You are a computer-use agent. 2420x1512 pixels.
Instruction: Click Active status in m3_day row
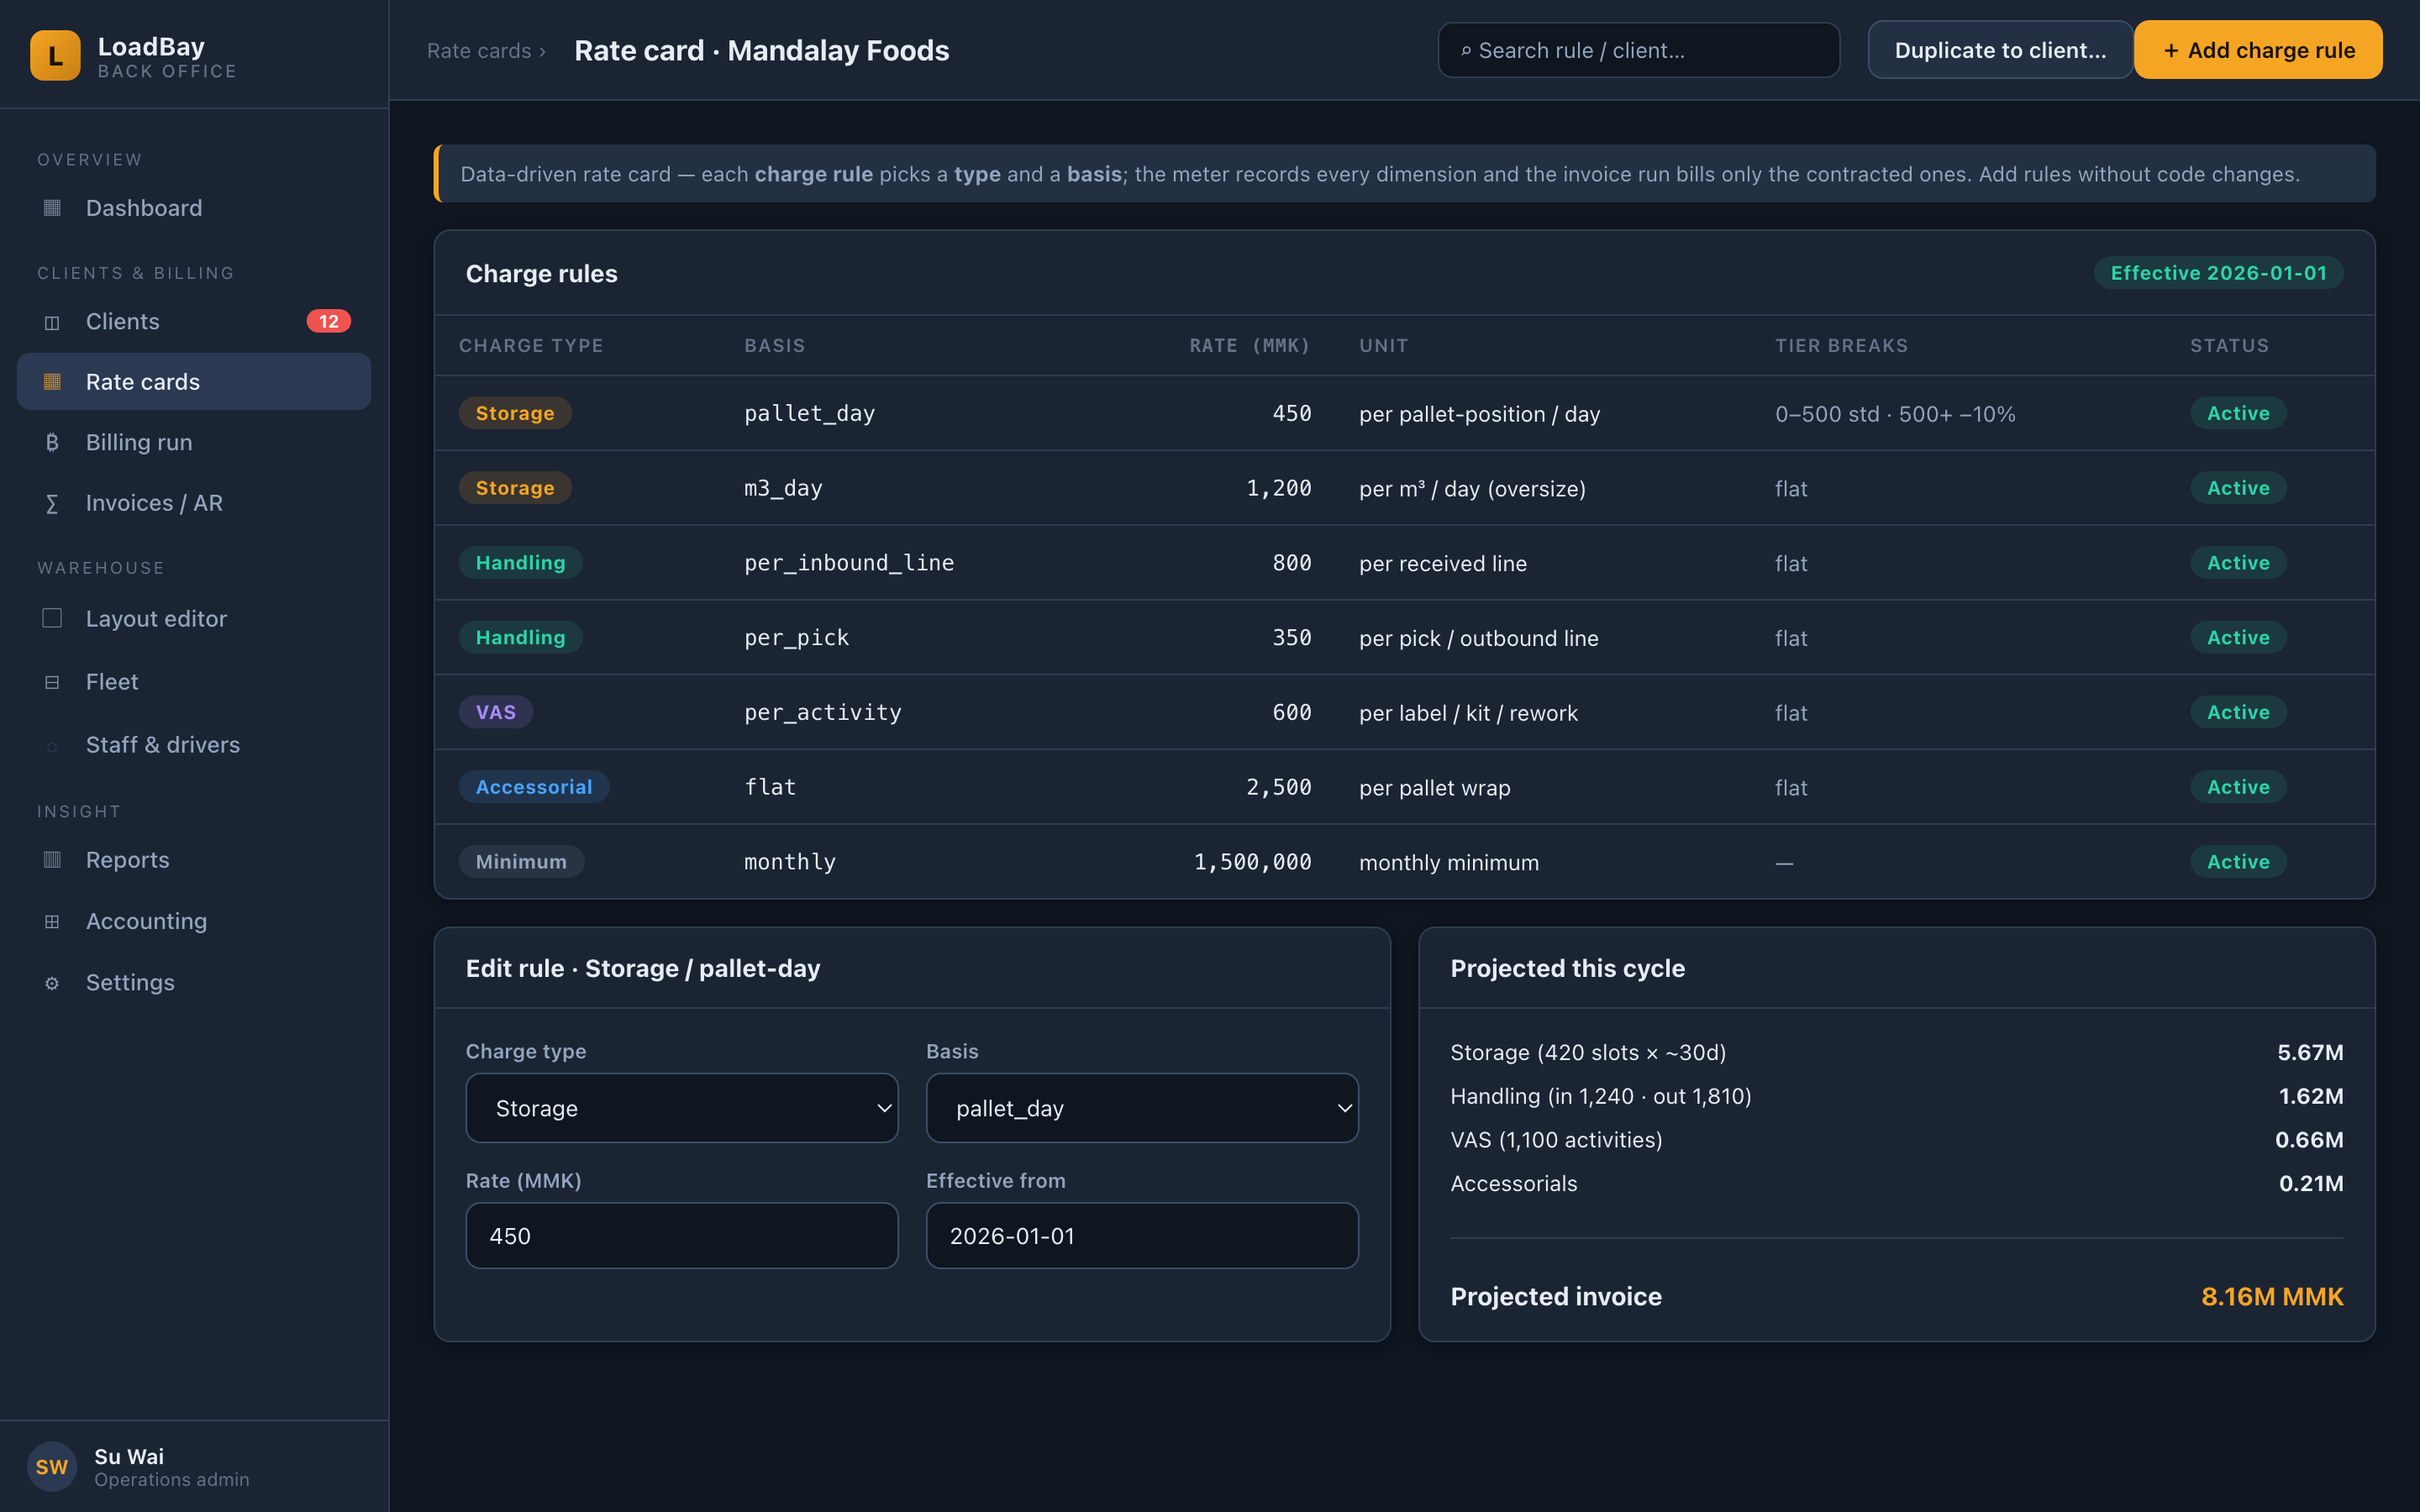tap(2238, 488)
